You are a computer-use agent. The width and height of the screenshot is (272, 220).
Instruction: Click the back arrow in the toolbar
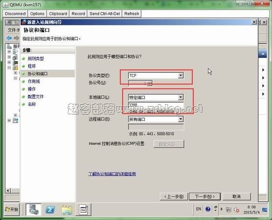(x=9, y=38)
